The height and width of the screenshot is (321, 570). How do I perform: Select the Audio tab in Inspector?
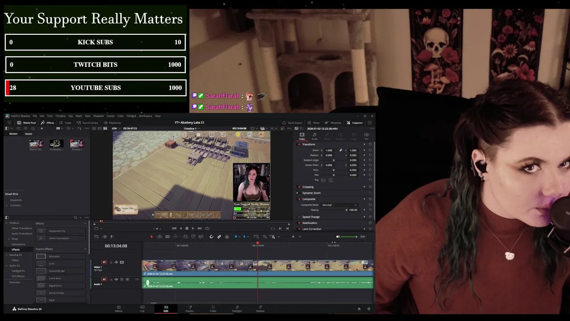pyautogui.click(x=314, y=136)
